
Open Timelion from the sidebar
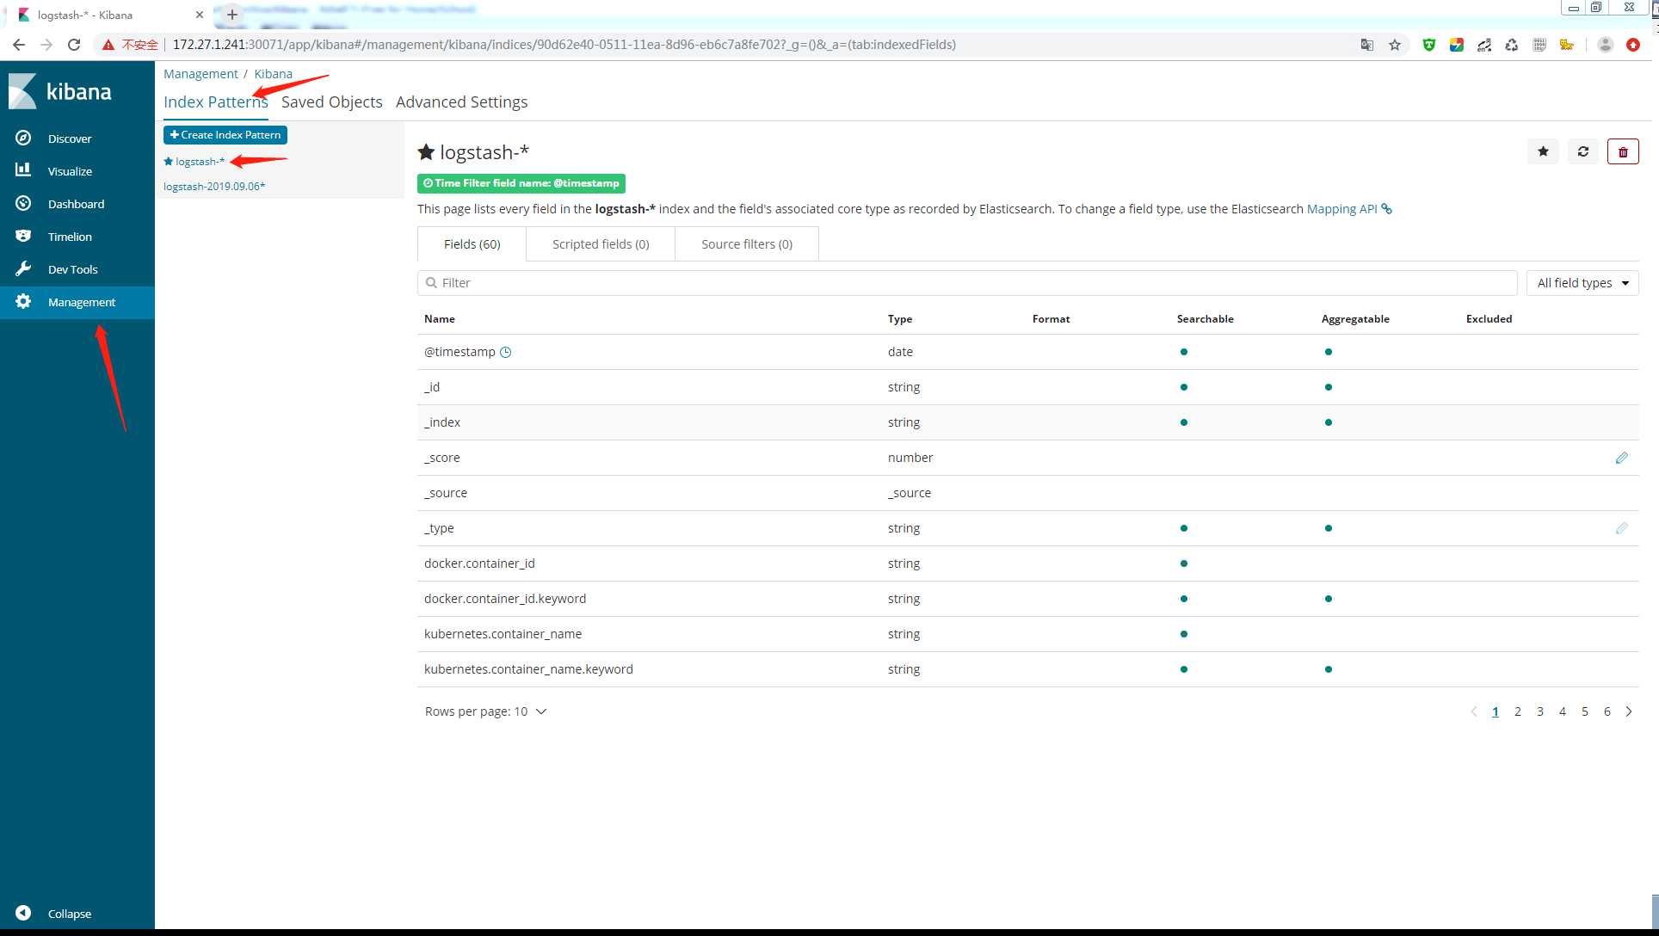[x=70, y=237]
